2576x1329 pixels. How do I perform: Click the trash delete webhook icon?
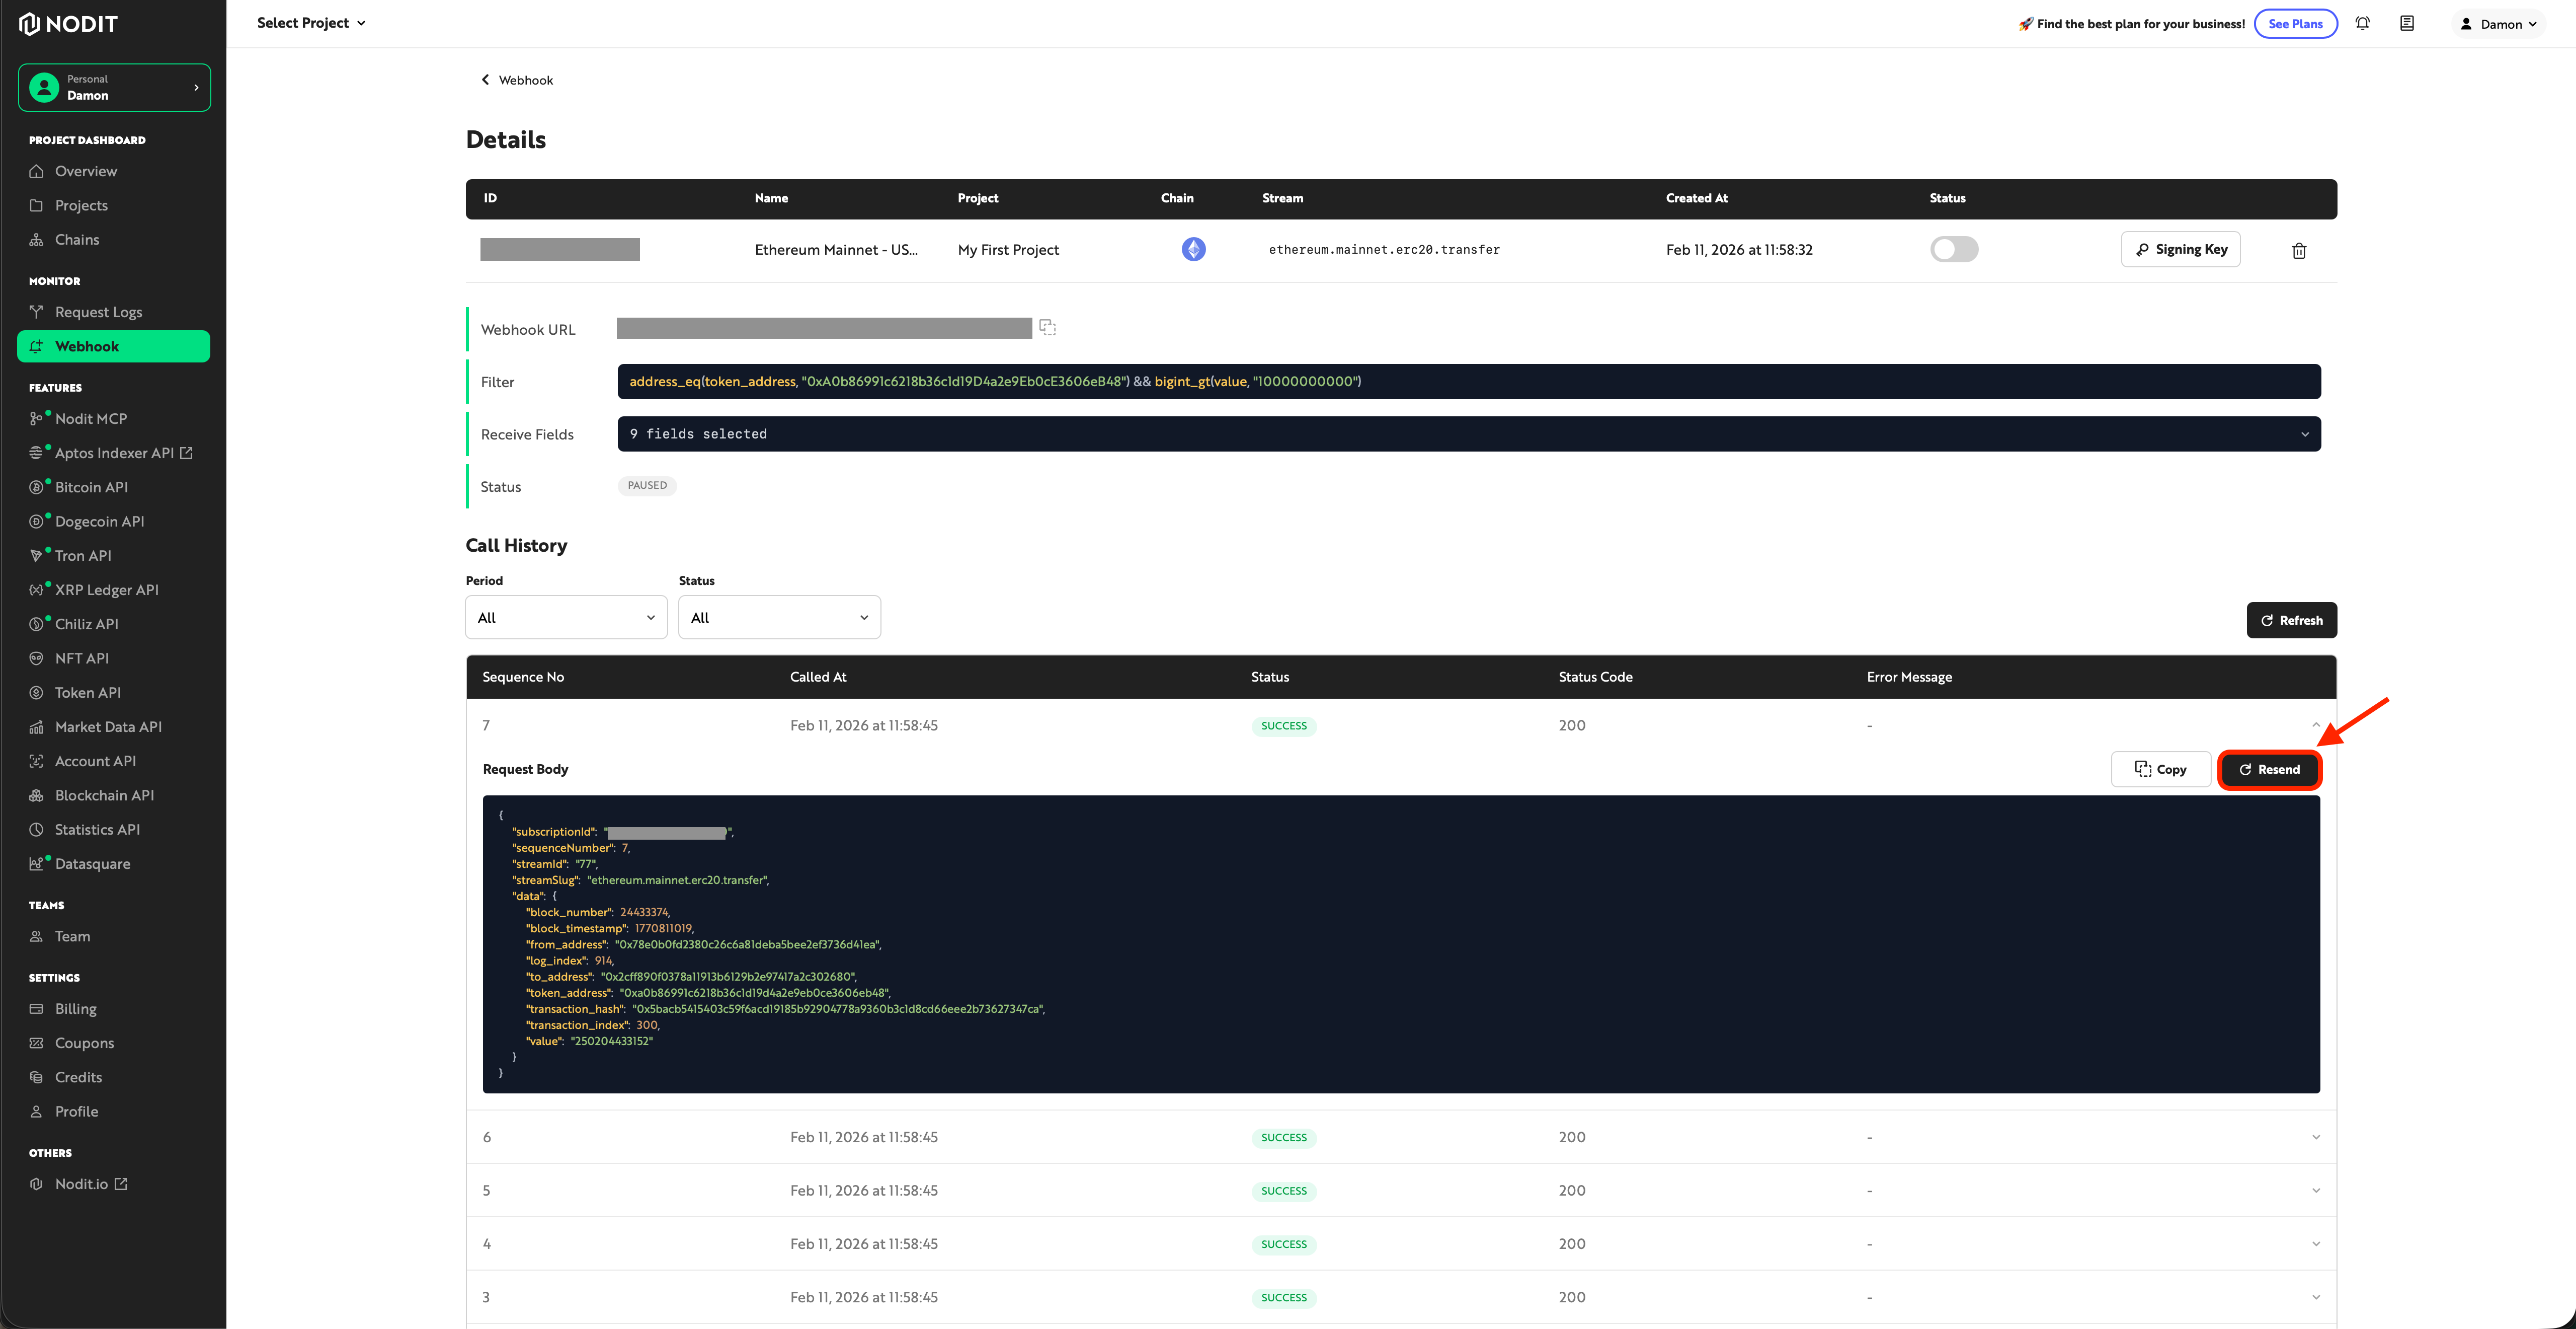coord(2298,250)
